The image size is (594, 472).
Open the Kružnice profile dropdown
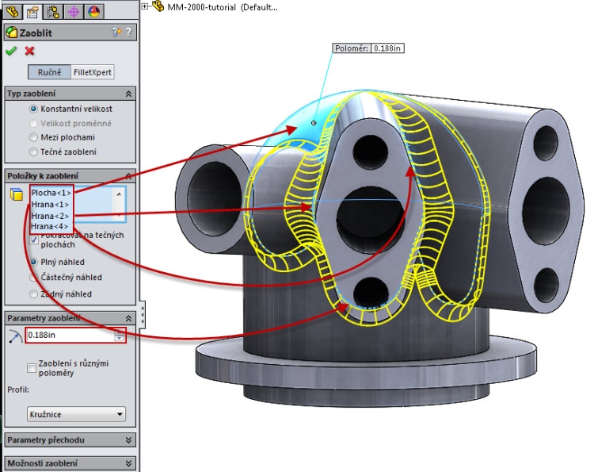tap(77, 414)
